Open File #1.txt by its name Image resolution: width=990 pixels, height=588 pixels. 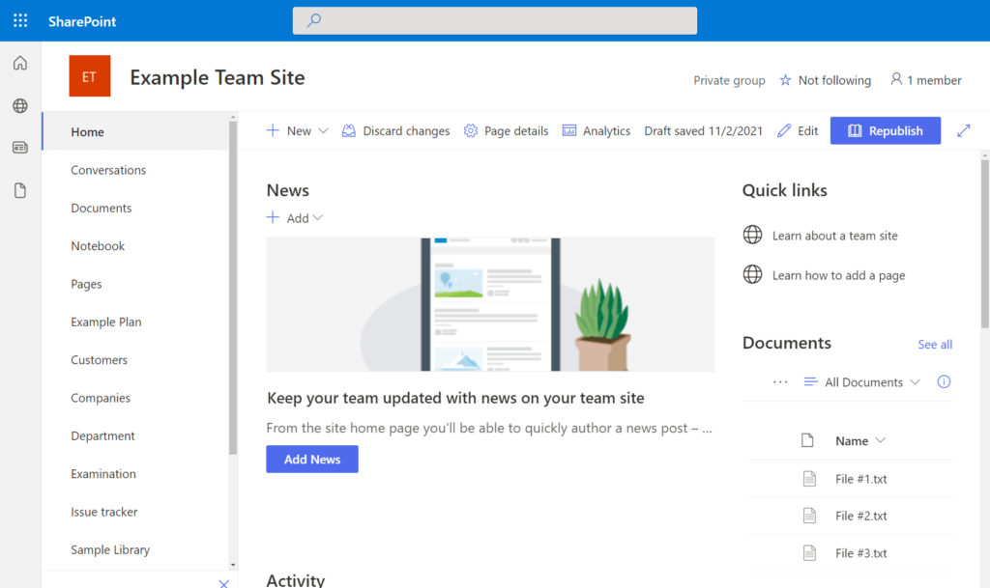pos(860,479)
